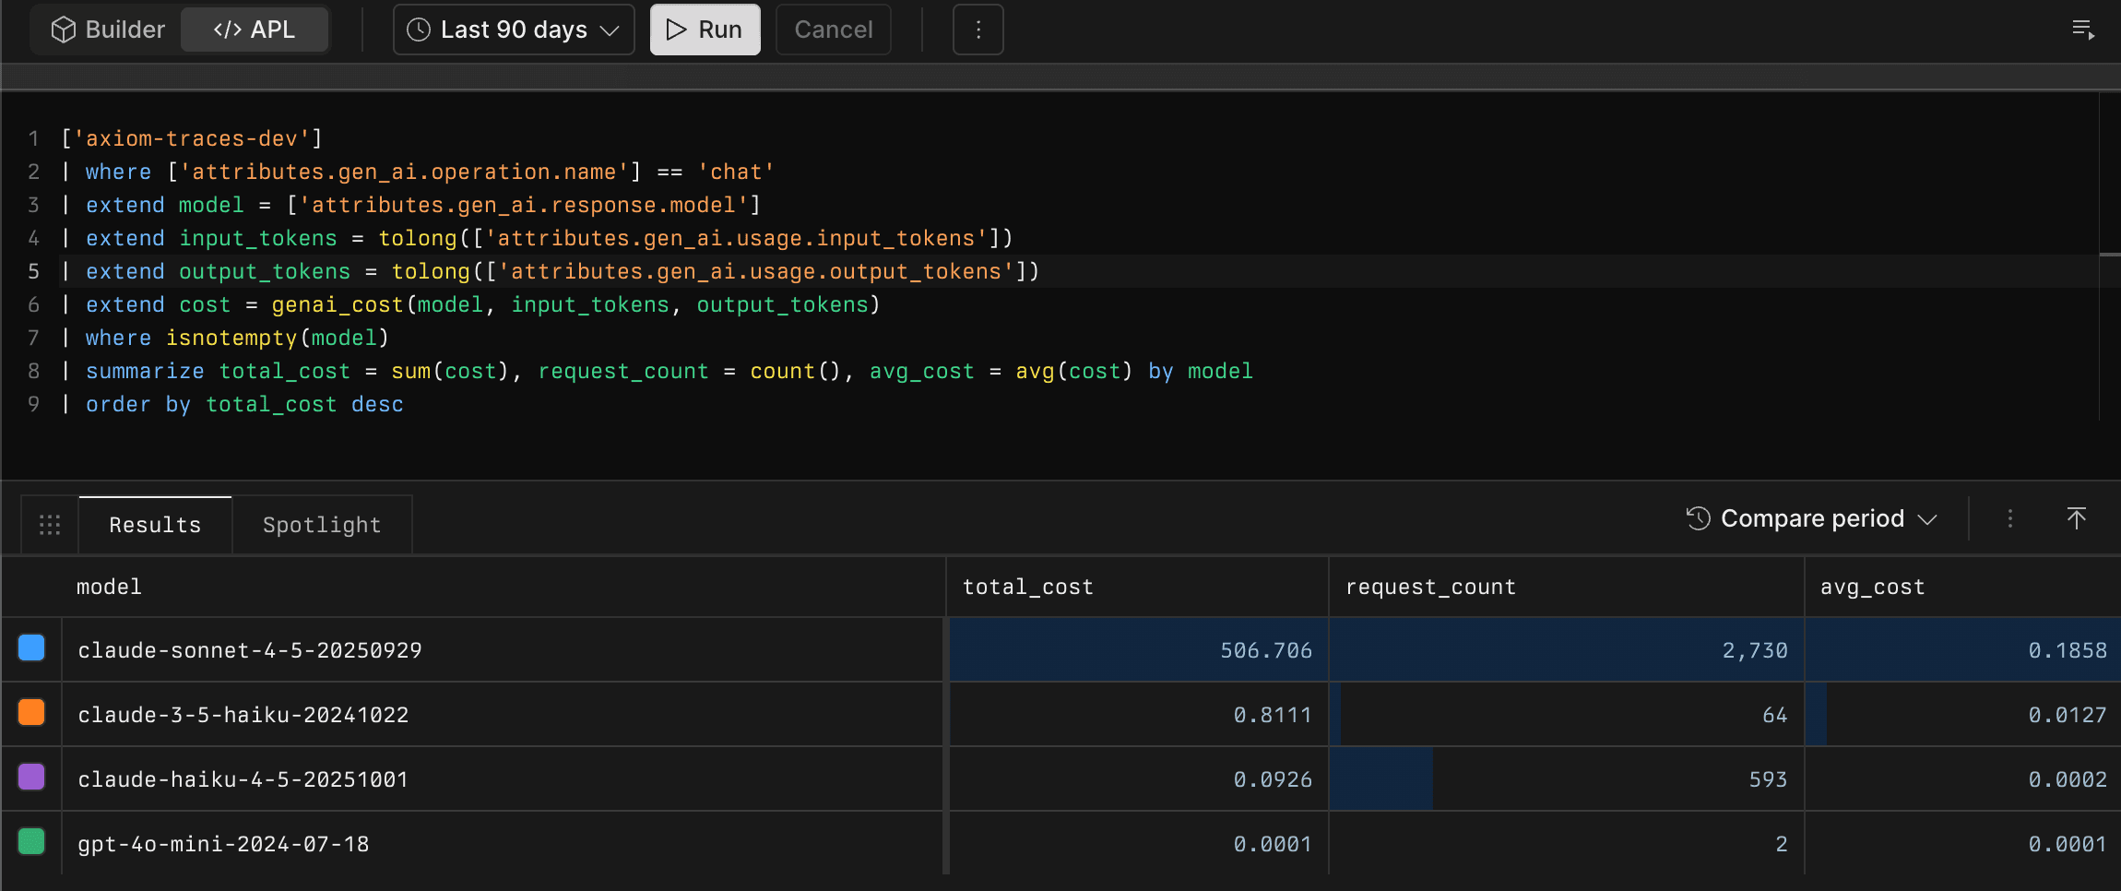Viewport: 2121px width, 891px height.
Task: Expand the Compare period dropdown
Action: 1811,519
